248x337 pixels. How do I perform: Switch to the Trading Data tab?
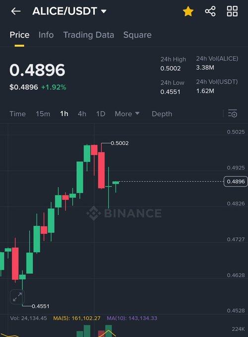(x=89, y=35)
